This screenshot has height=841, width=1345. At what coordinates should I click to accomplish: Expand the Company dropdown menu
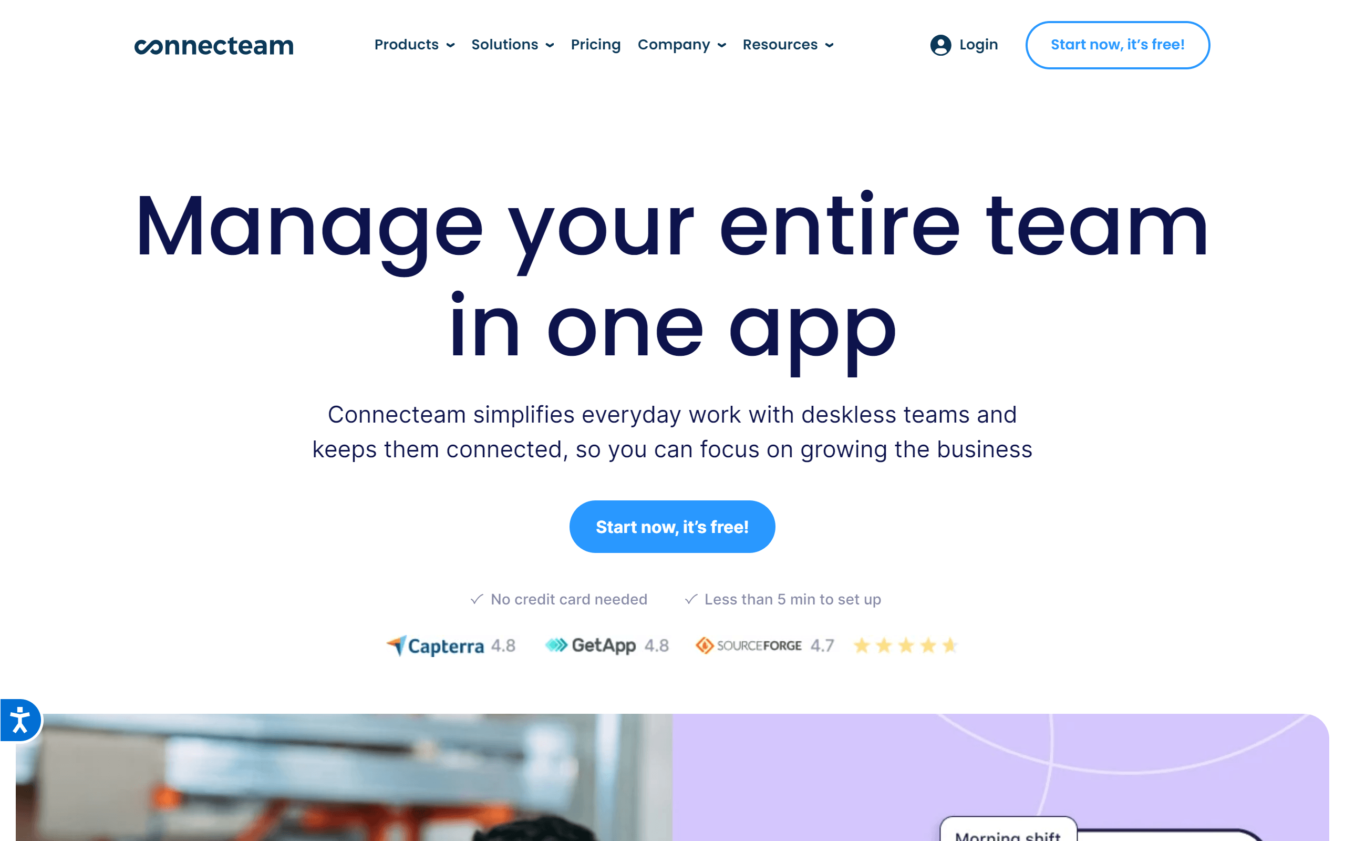[681, 45]
